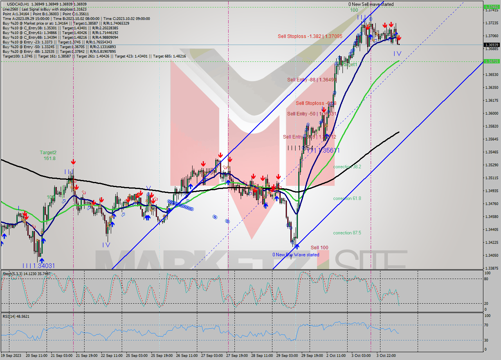Click the '29 Sep 19:00' time axis label
Screen dimensions: 501x360
pos(312,356)
